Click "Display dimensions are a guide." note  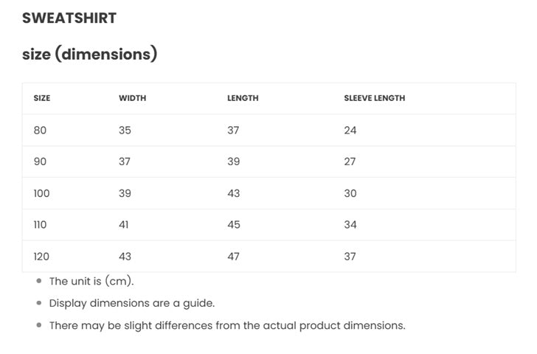tap(131, 303)
